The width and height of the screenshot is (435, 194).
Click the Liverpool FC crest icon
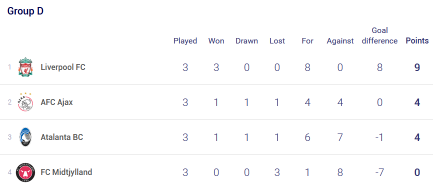[25, 67]
